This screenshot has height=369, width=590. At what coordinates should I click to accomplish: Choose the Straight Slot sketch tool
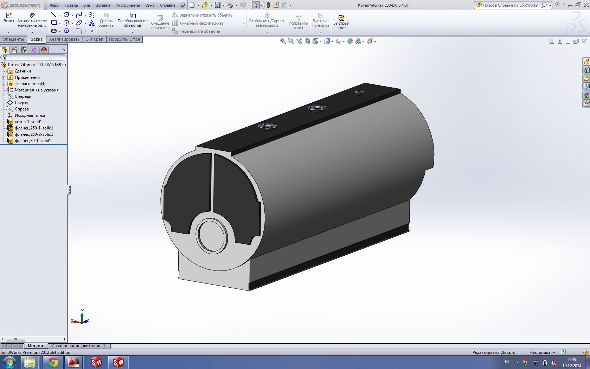point(54,31)
